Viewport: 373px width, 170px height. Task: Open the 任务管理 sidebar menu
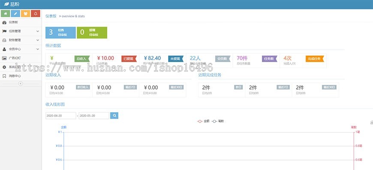pos(21,31)
